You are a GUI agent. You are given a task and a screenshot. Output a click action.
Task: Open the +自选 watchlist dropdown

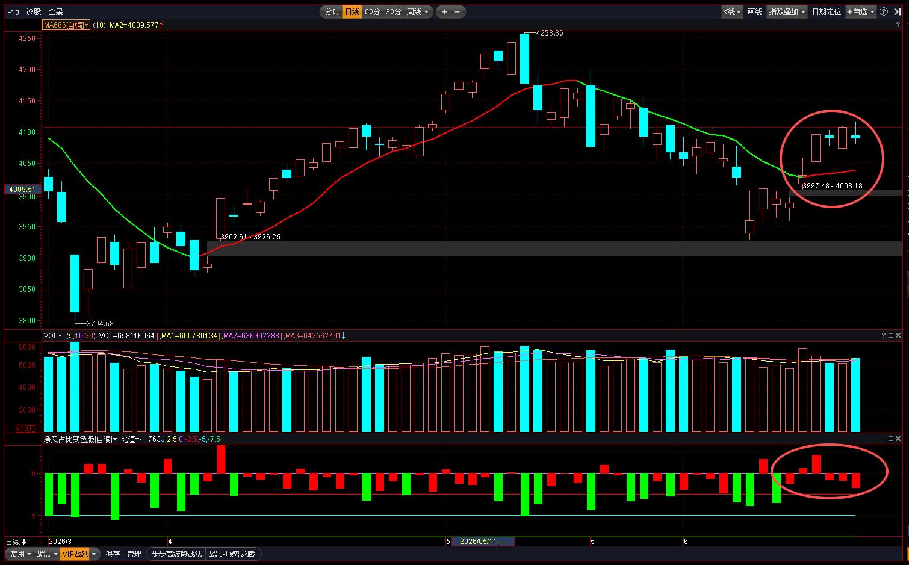tap(861, 11)
